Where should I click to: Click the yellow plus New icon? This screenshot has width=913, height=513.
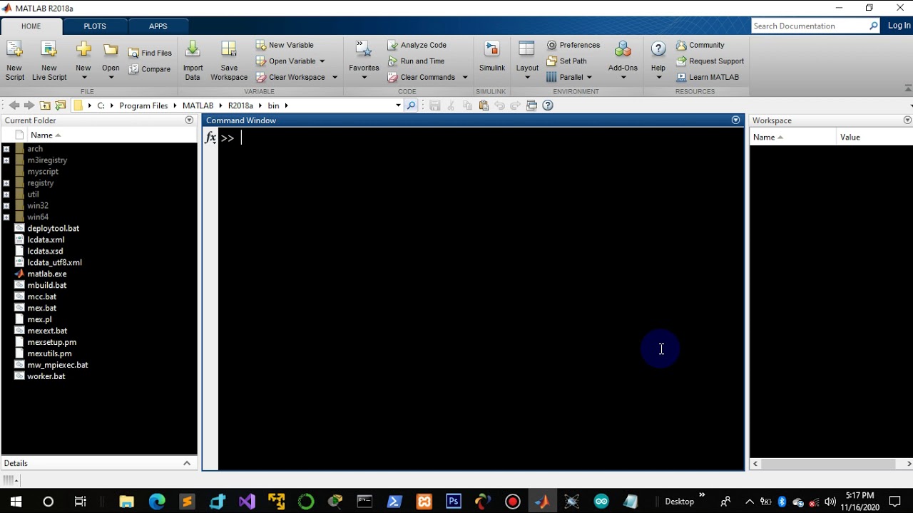[x=83, y=50]
